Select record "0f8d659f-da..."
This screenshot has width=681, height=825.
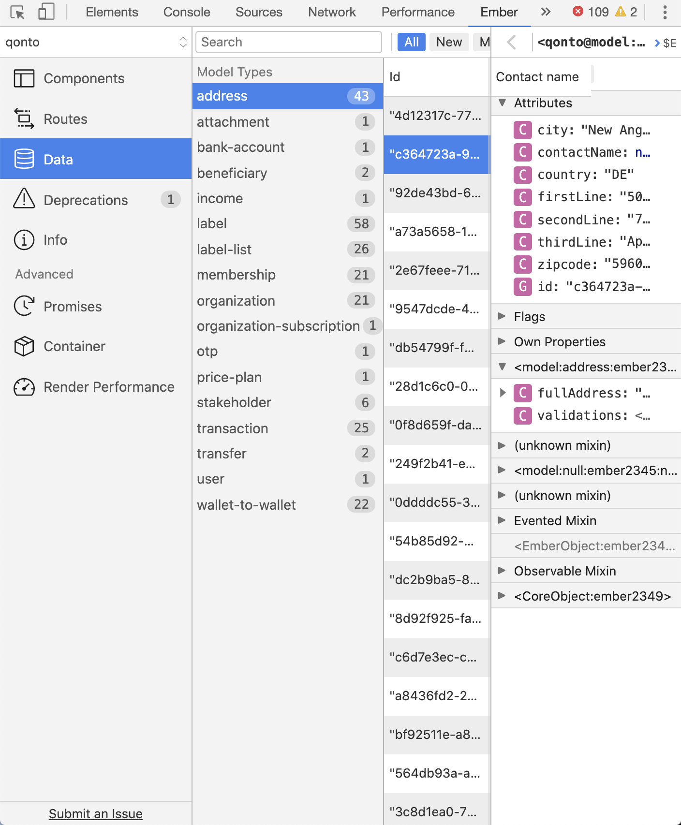(x=437, y=425)
